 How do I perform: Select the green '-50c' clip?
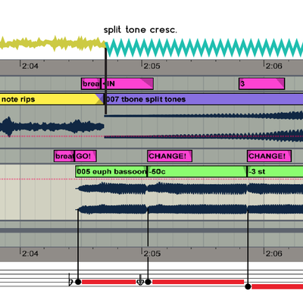pos(197,172)
